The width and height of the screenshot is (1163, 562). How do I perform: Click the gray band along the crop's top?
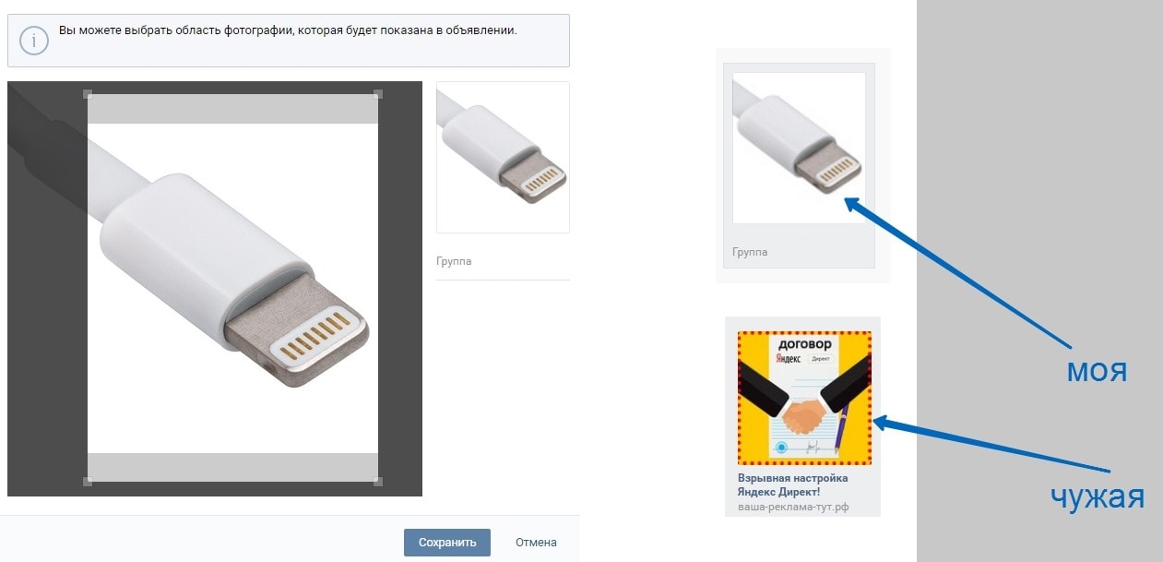click(232, 109)
